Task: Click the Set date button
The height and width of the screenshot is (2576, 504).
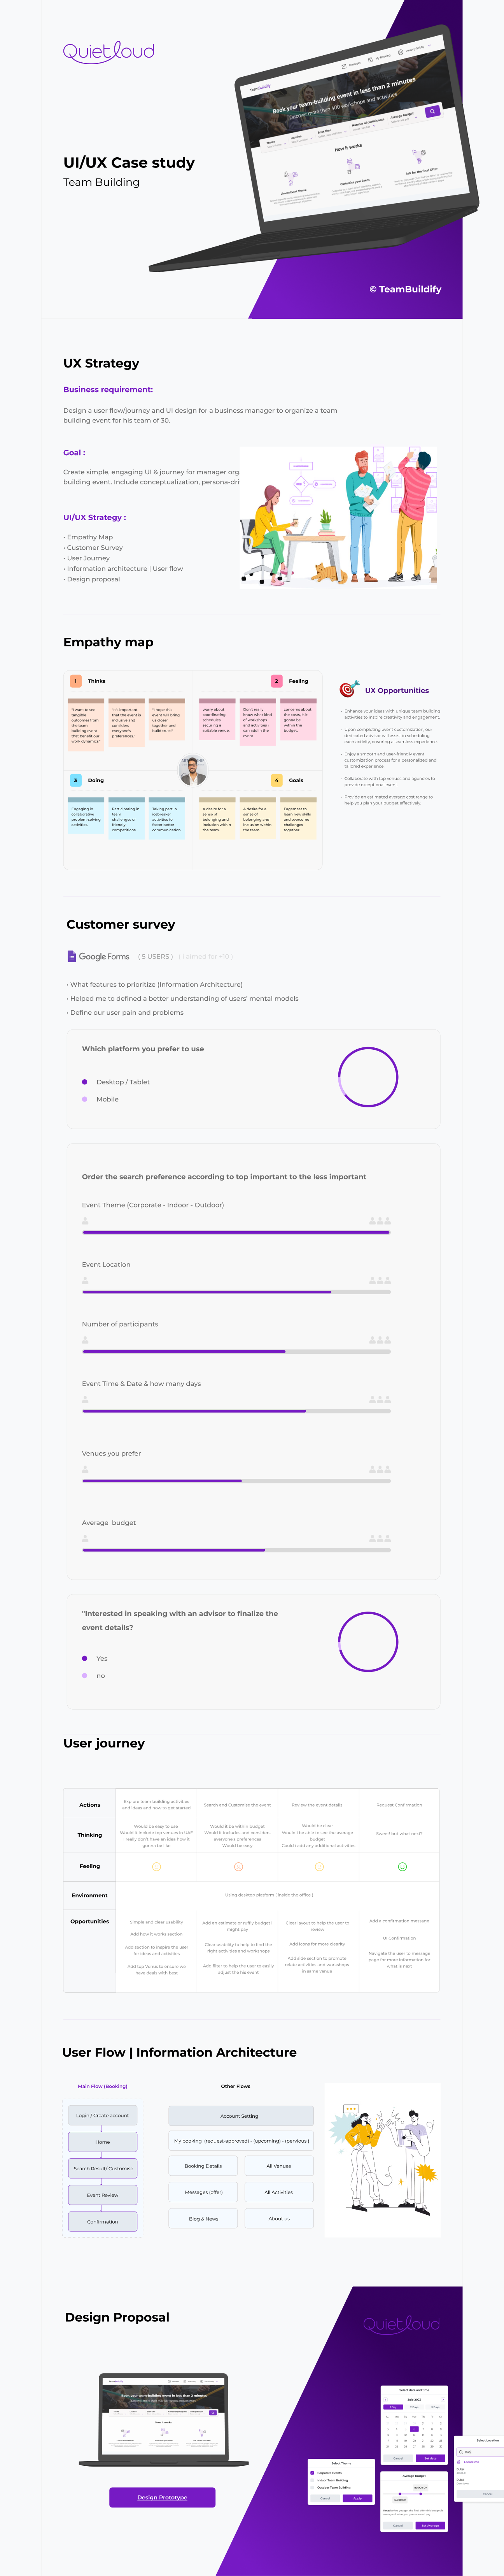Action: (430, 2458)
